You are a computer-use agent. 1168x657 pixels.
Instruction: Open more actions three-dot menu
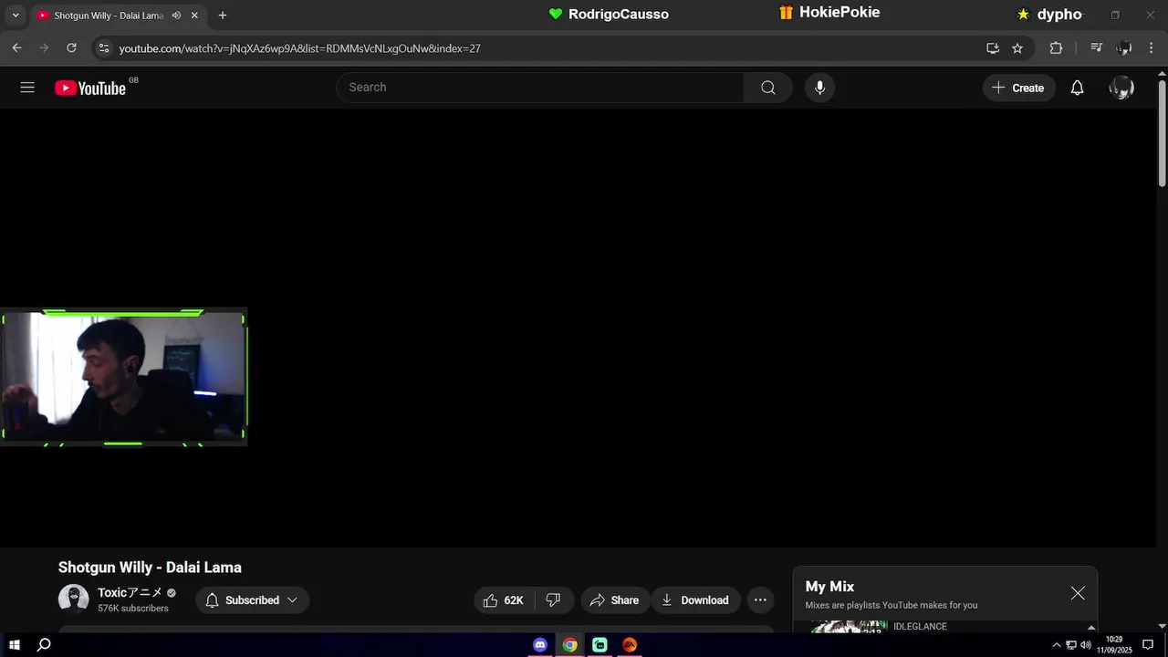[x=760, y=600]
